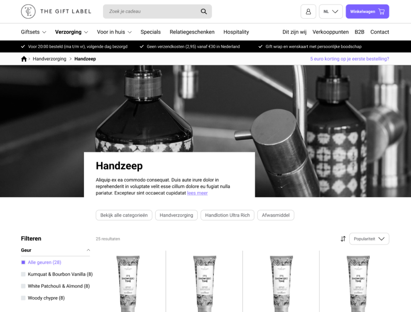This screenshot has height=312, width=411.
Task: Open the user account icon
Action: click(308, 12)
